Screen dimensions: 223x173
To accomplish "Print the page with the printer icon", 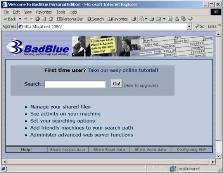I will pyautogui.click(x=152, y=19).
